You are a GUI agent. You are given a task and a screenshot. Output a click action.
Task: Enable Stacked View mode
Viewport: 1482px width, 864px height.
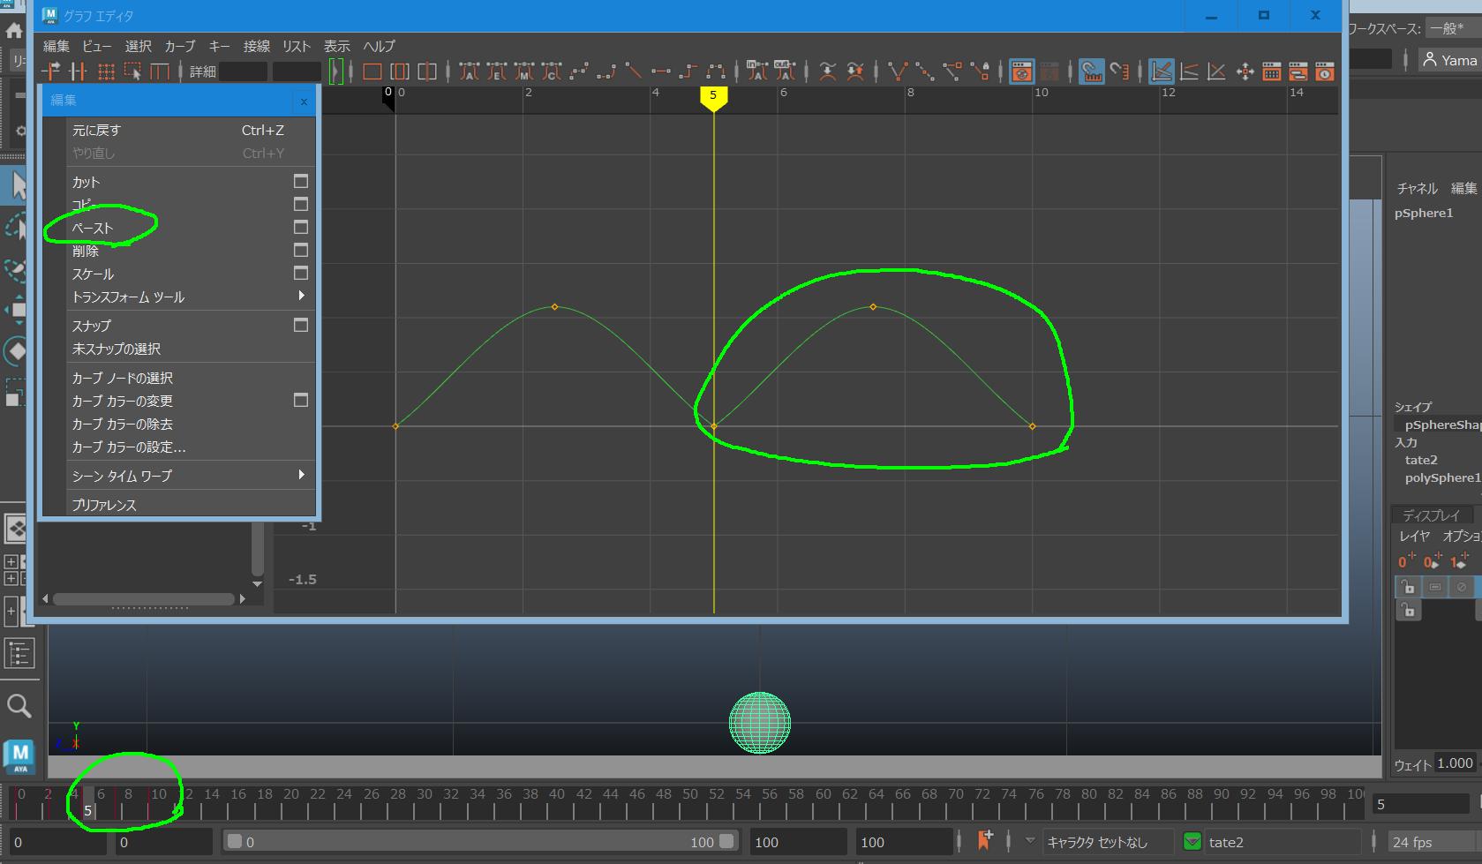1189,71
